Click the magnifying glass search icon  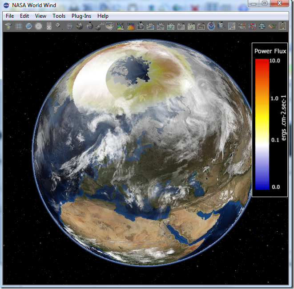pos(59,27)
